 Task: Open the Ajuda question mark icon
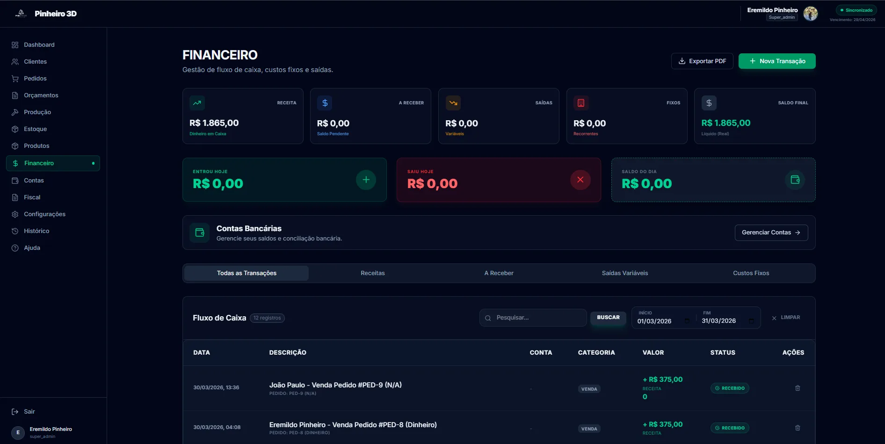[15, 248]
